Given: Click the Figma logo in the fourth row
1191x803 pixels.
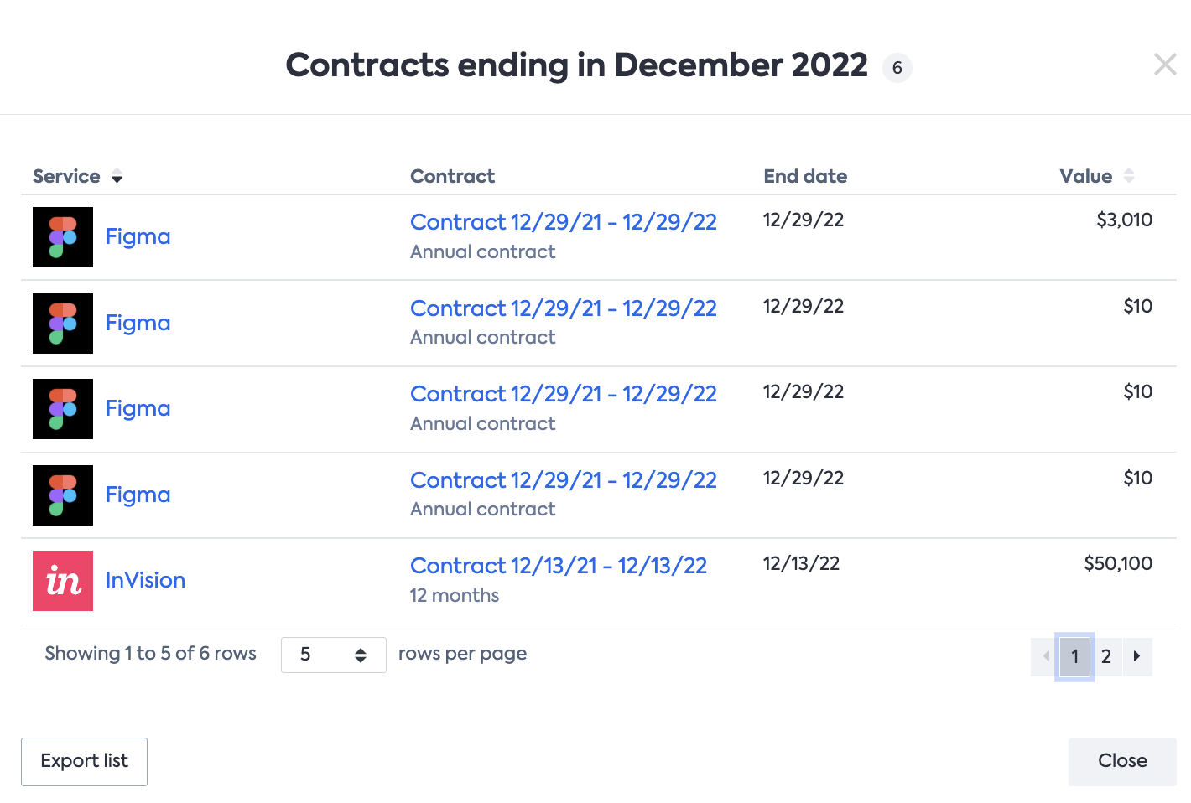Looking at the screenshot, I should (x=63, y=495).
